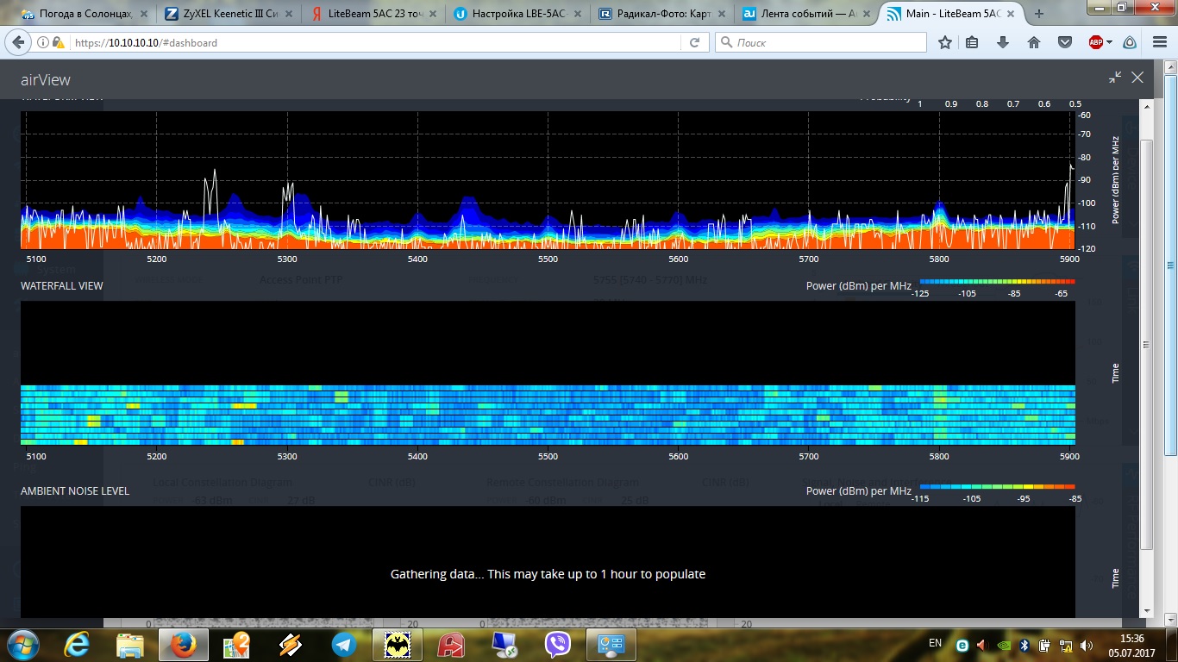Open The Bat! mail client in taskbar
This screenshot has width=1178, height=662.
point(397,644)
